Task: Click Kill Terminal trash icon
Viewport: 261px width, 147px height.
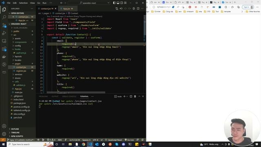Action: click(x=135, y=96)
